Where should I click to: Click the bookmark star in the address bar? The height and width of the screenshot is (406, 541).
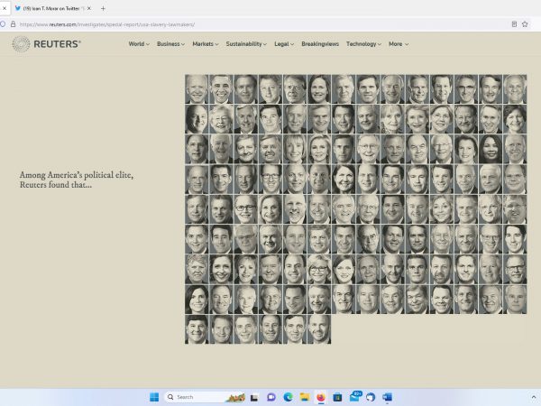point(526,24)
